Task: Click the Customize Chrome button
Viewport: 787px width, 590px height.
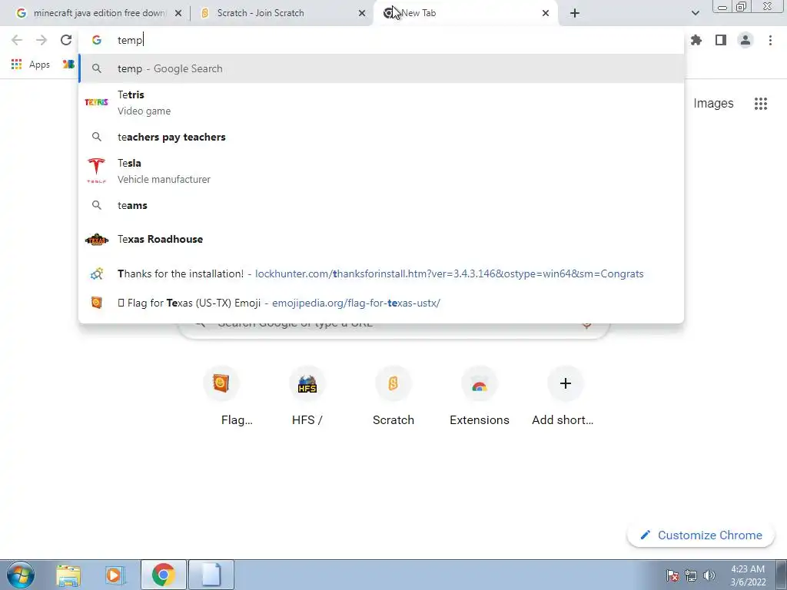Action: click(x=701, y=535)
